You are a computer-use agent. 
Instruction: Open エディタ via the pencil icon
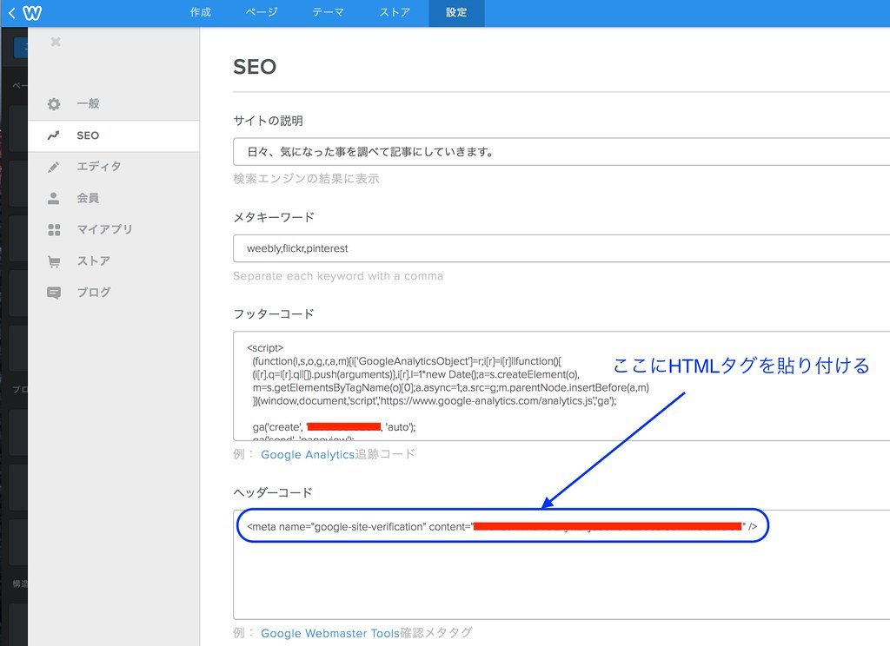pyautogui.click(x=54, y=167)
